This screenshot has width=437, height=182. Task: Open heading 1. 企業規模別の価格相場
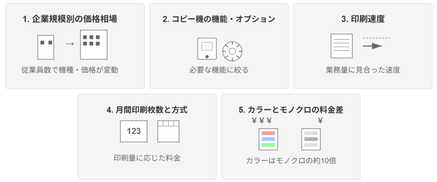70,19
